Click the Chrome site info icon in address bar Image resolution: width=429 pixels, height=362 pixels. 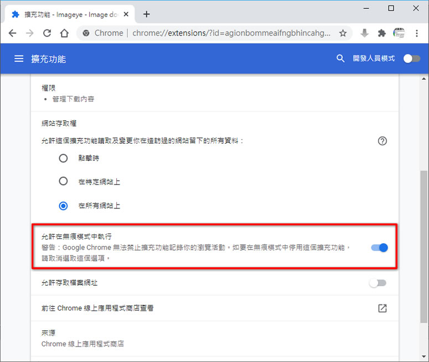click(x=86, y=33)
